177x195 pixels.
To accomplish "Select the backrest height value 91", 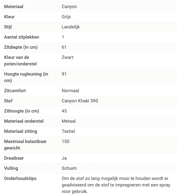I will tap(64, 74).
